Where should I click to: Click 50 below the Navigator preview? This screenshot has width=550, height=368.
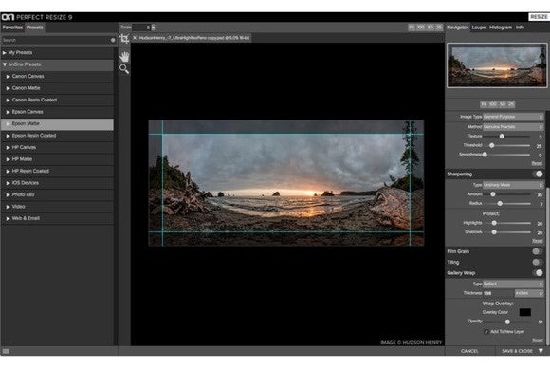click(503, 104)
